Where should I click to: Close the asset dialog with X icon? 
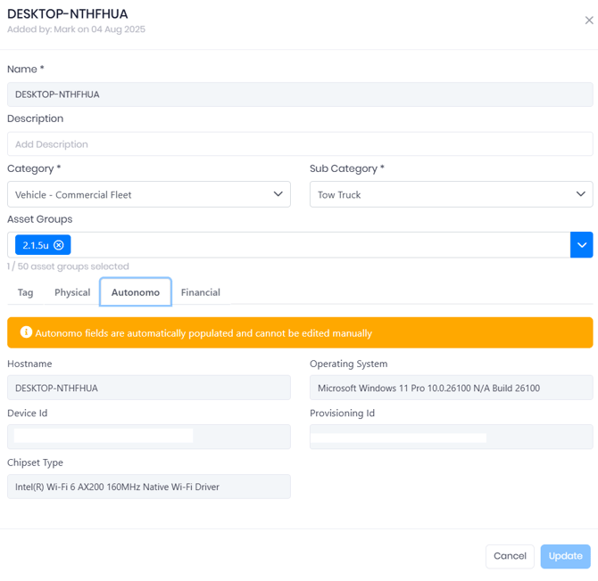(x=589, y=20)
